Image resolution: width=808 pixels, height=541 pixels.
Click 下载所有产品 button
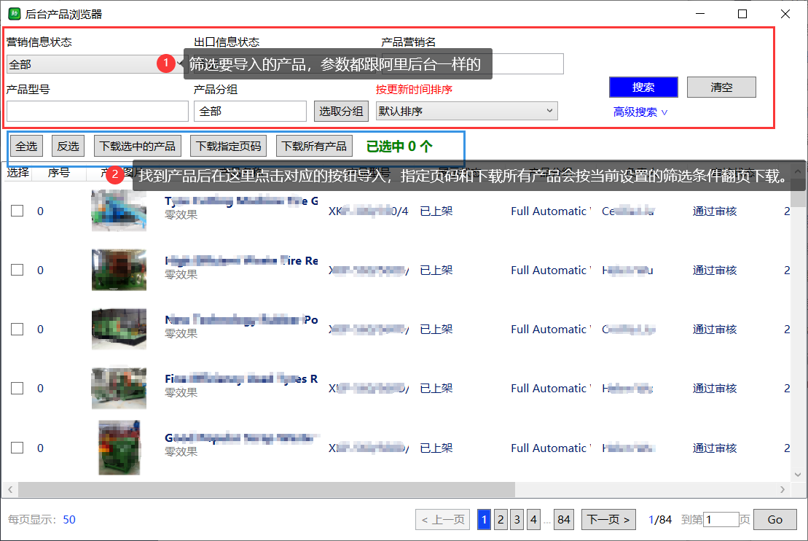(x=314, y=146)
